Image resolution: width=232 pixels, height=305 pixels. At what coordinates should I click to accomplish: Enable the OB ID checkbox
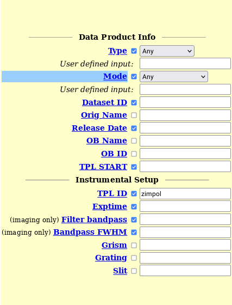[134, 154]
